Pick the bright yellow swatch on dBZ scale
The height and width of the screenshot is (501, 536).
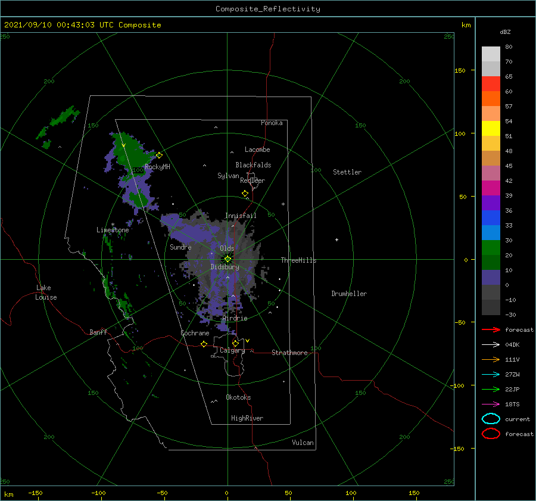[491, 128]
